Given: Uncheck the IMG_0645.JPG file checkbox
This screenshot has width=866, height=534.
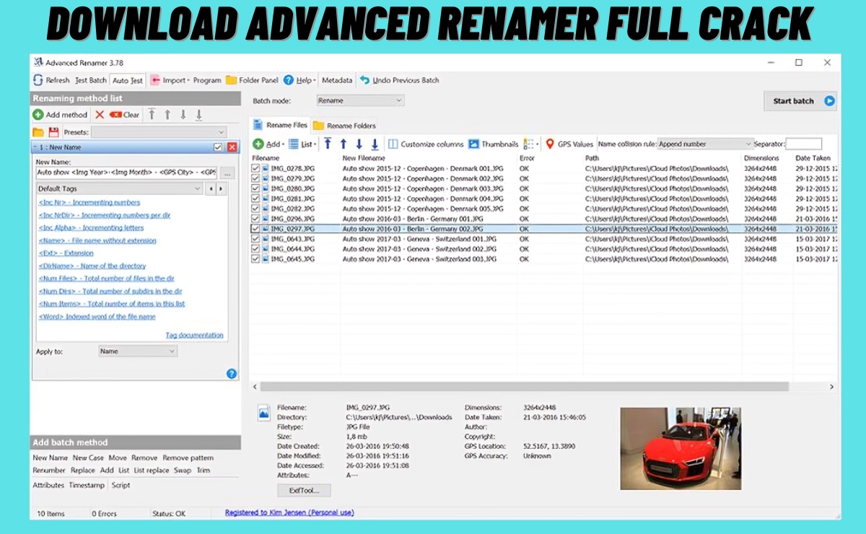Looking at the screenshot, I should (255, 259).
